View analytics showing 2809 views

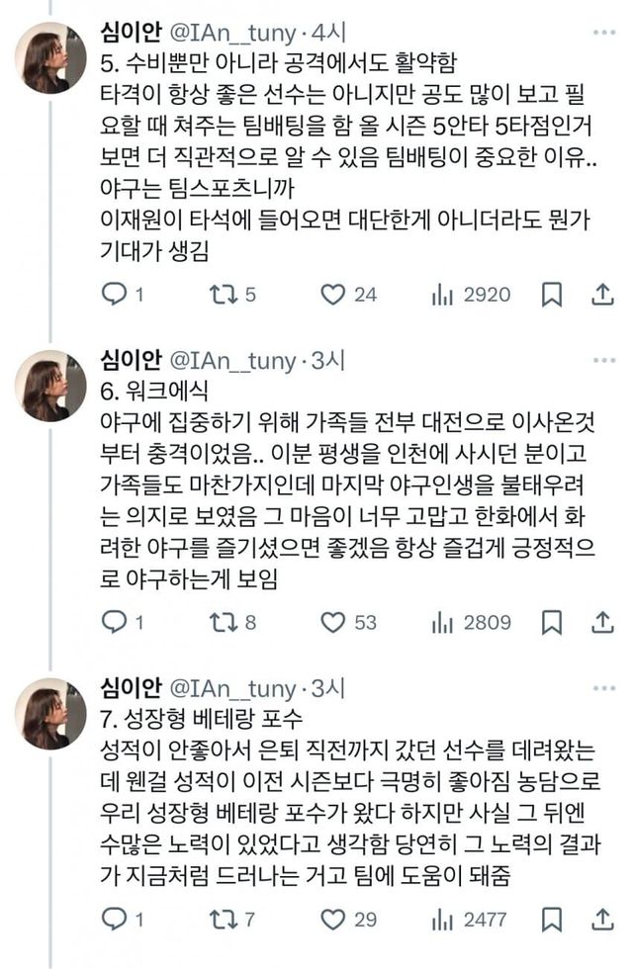[x=441, y=622]
